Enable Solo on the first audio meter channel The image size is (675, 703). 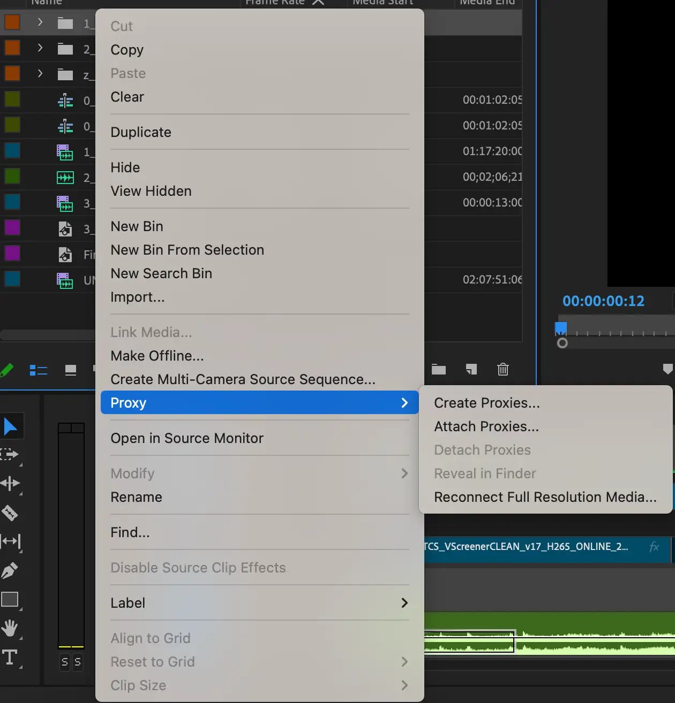[64, 662]
